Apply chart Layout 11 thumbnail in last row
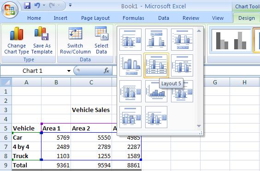 tap(156, 117)
